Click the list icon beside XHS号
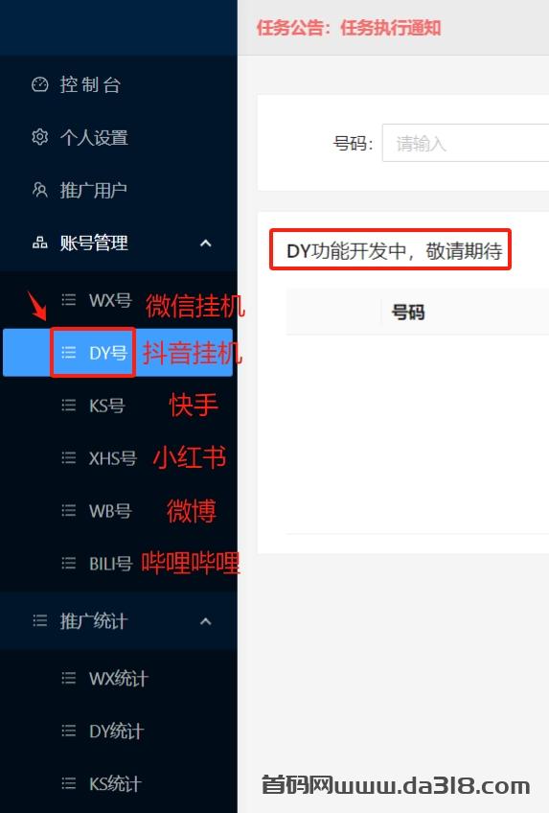 (x=68, y=457)
